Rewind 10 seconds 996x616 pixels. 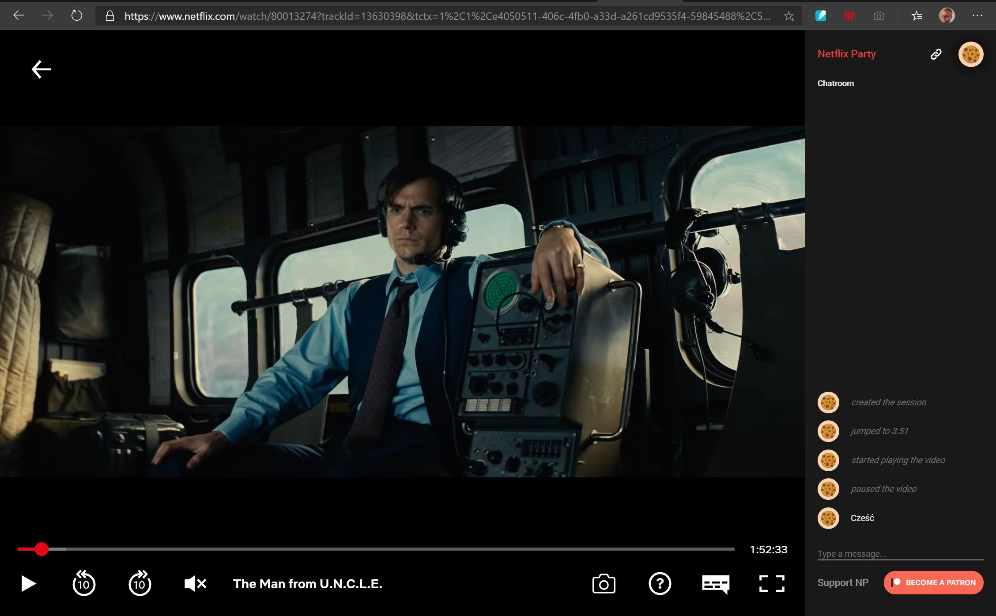(84, 584)
